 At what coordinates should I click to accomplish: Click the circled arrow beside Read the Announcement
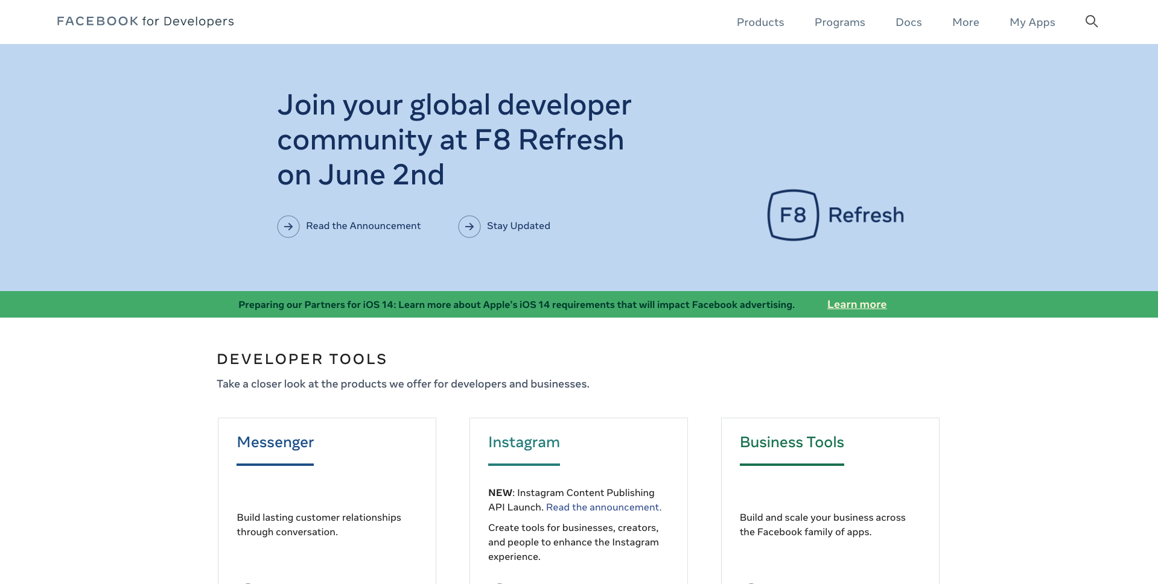coord(288,227)
